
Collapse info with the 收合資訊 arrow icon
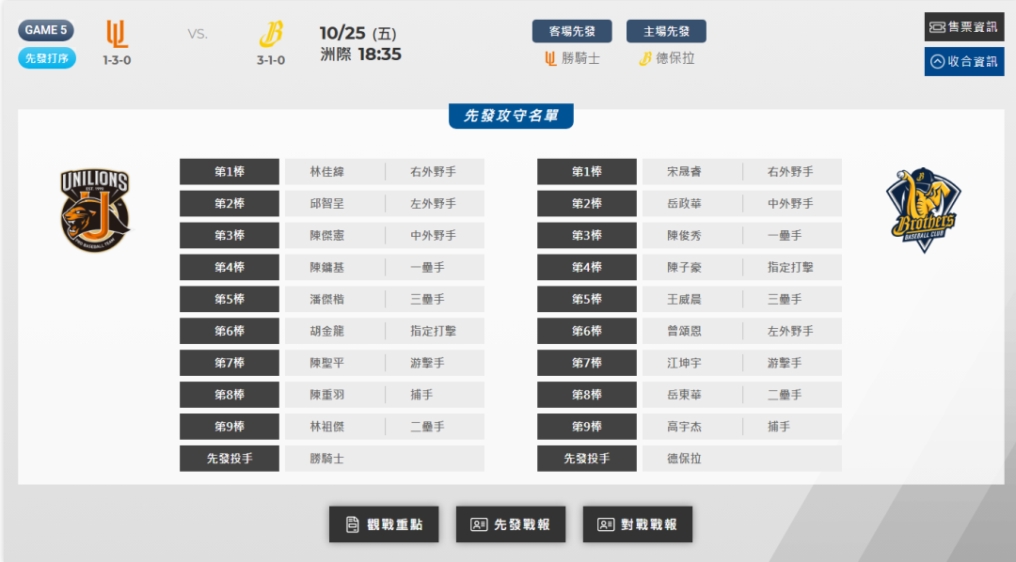click(937, 61)
